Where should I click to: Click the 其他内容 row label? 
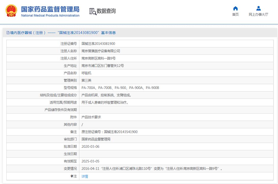70,124
